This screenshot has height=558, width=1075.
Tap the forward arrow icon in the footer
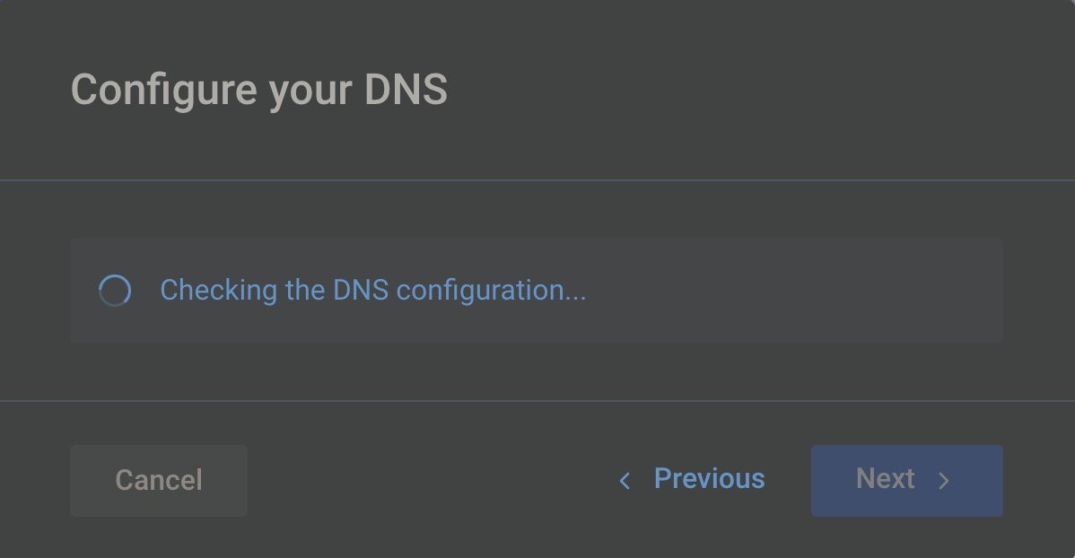click(x=943, y=481)
